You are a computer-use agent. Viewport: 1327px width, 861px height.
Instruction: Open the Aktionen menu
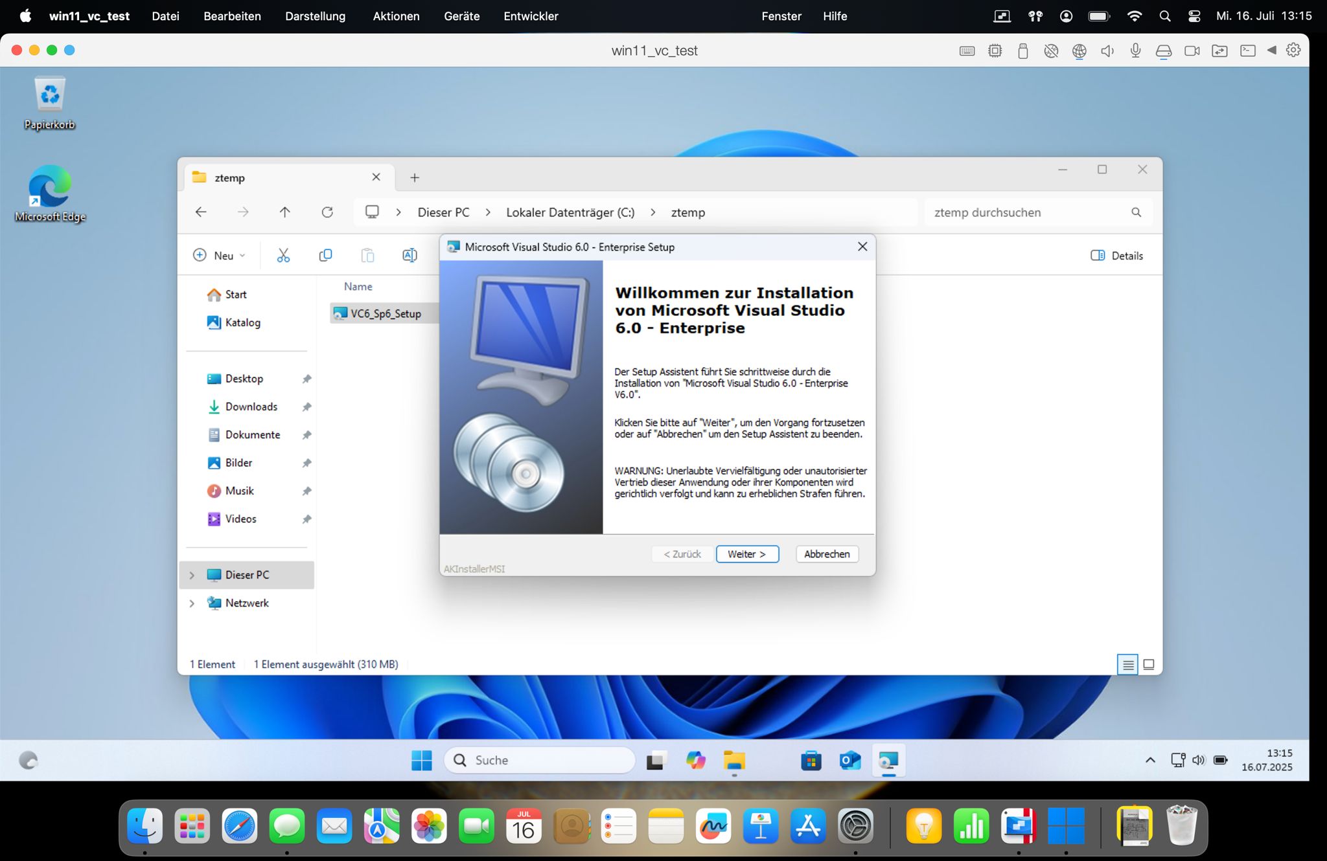coord(396,16)
